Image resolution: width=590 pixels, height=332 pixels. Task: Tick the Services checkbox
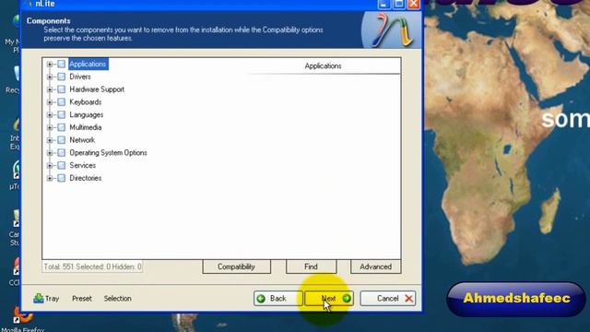click(62, 165)
